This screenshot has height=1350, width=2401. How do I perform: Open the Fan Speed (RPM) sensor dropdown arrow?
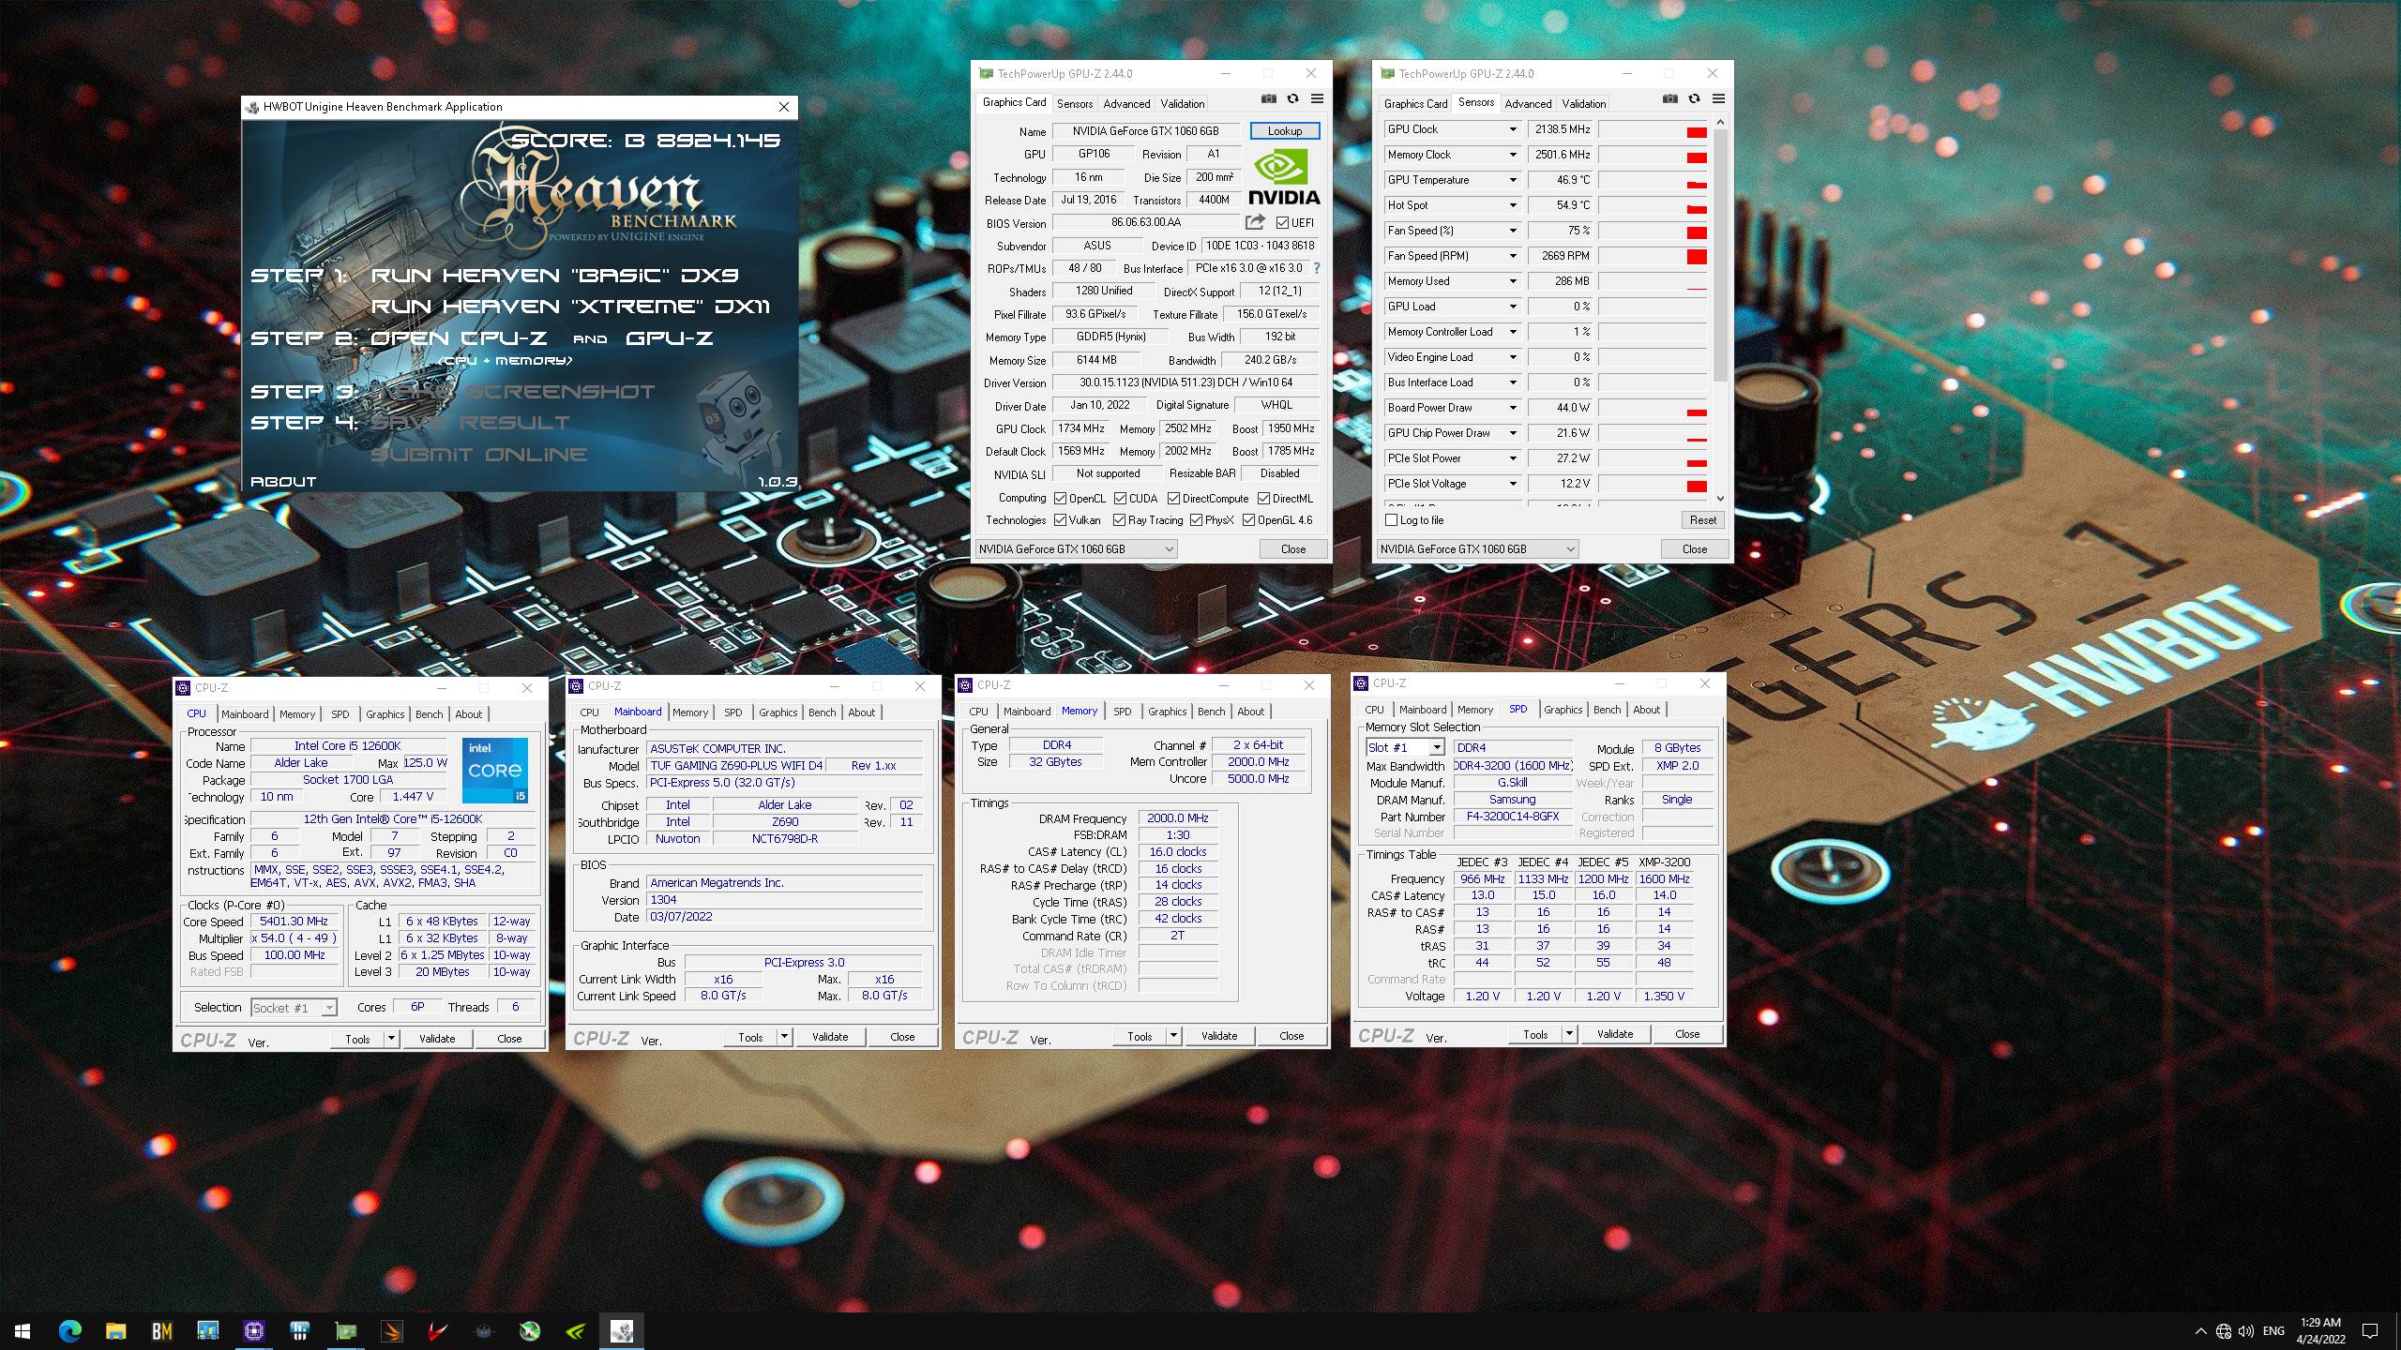pos(1512,256)
